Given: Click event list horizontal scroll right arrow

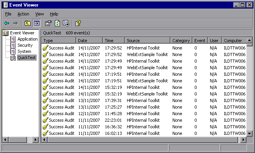Looking at the screenshot, I should pyautogui.click(x=243, y=139).
